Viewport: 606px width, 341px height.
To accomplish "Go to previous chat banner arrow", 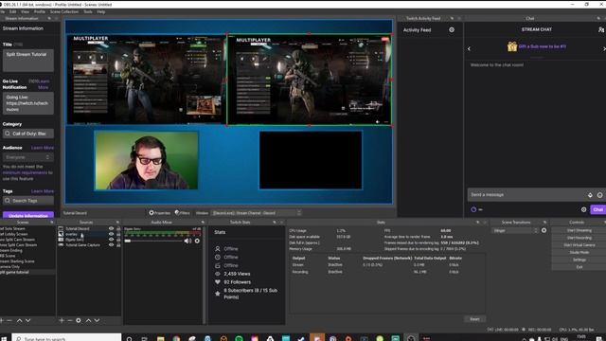I will click(x=470, y=48).
